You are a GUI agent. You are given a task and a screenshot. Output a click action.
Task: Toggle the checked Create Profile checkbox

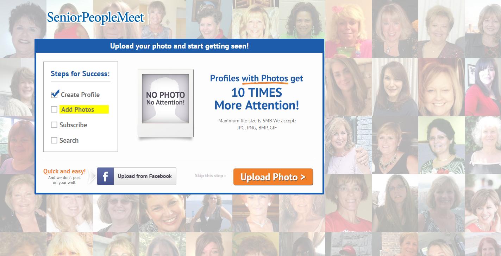[55, 94]
